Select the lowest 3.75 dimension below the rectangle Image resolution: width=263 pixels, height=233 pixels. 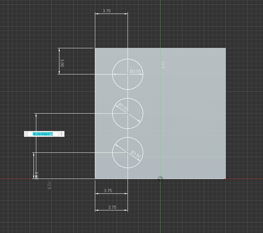tap(112, 207)
